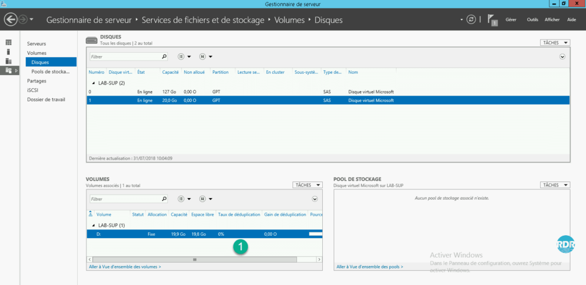Click the local server icon in left strip
586x285 pixels.
pos(9,52)
